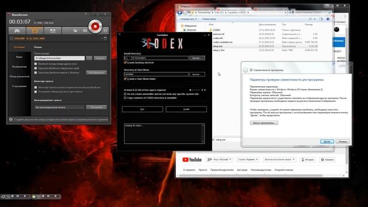
Task: Click Отмена button in compatibility dialog
Action: click(x=343, y=141)
